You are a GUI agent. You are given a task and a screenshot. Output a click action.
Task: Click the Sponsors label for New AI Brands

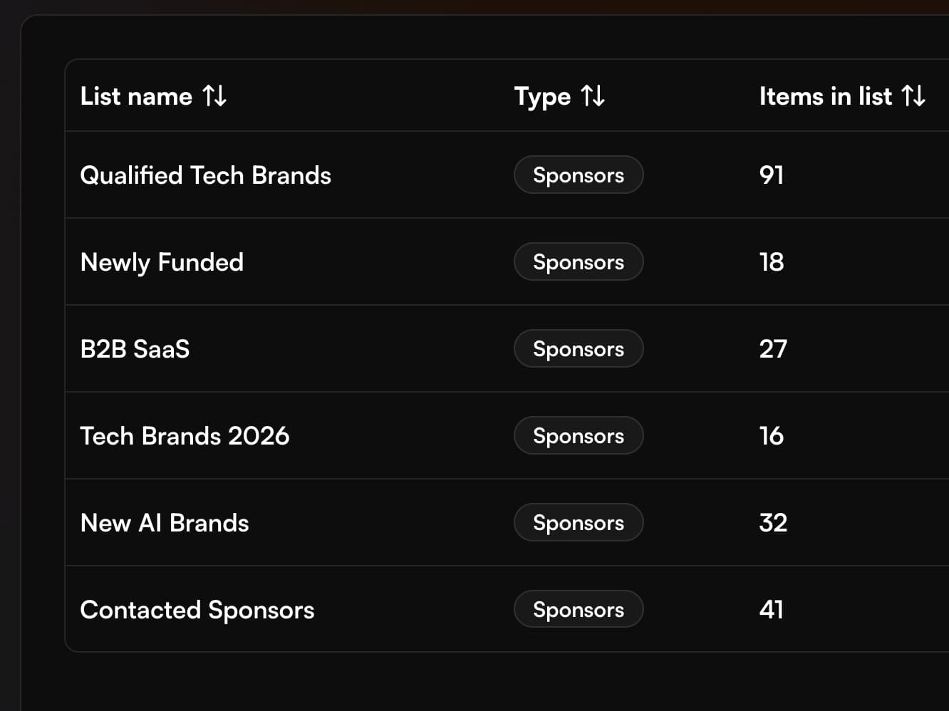pyautogui.click(x=579, y=522)
